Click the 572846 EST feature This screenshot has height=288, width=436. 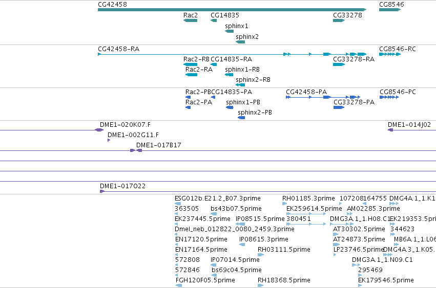(x=177, y=276)
